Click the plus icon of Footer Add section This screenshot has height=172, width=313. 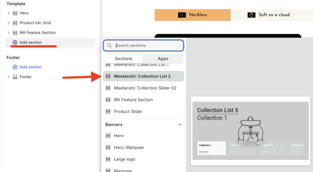[15, 67]
